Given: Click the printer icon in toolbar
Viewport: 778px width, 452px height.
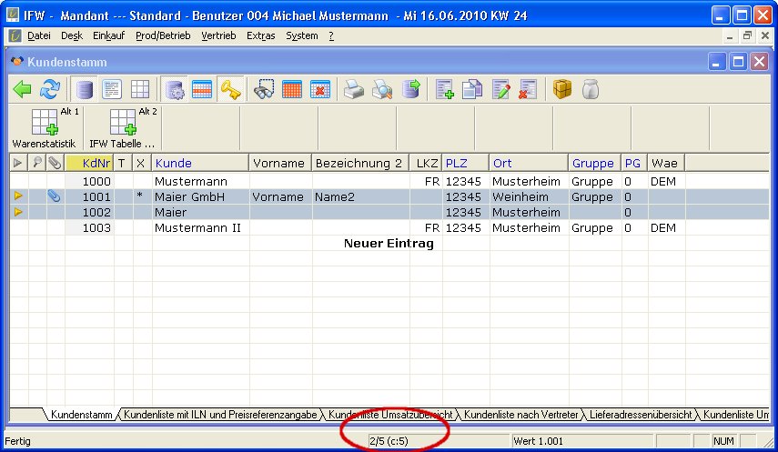Looking at the screenshot, I should coord(353,89).
